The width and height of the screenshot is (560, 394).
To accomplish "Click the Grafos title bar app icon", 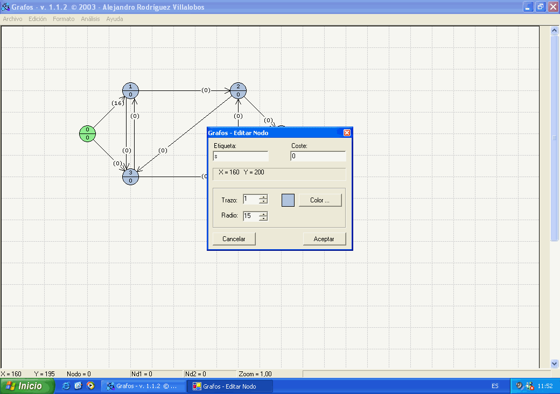I will pos(5,6).
